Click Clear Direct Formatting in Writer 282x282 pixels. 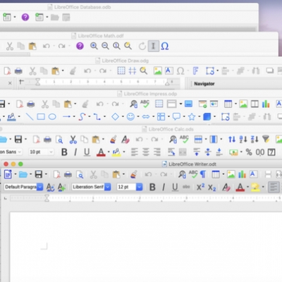[x=226, y=187]
